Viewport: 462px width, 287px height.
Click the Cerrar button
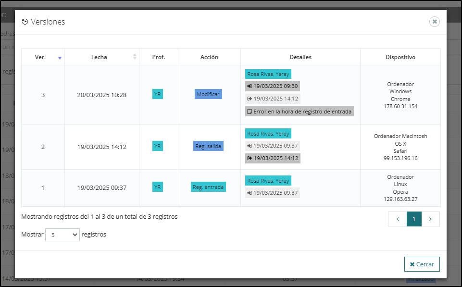click(422, 264)
